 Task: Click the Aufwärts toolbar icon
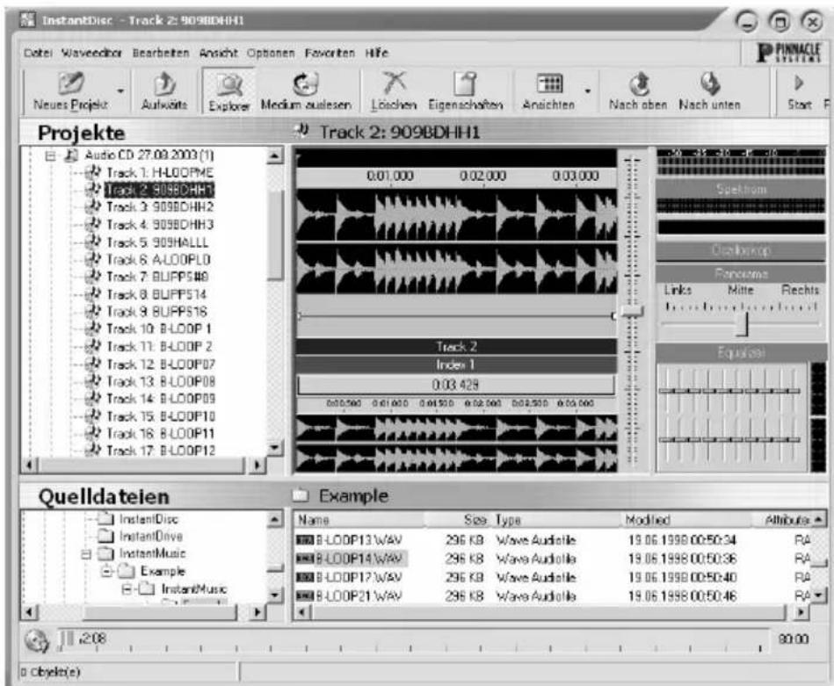(164, 84)
